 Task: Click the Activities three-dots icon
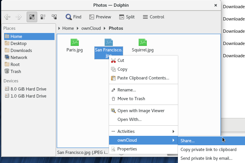113,131
